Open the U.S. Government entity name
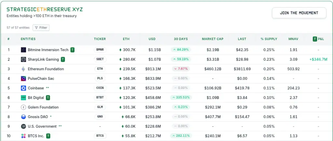Image resolution: width=333 pixels, height=141 pixels. 42,126
